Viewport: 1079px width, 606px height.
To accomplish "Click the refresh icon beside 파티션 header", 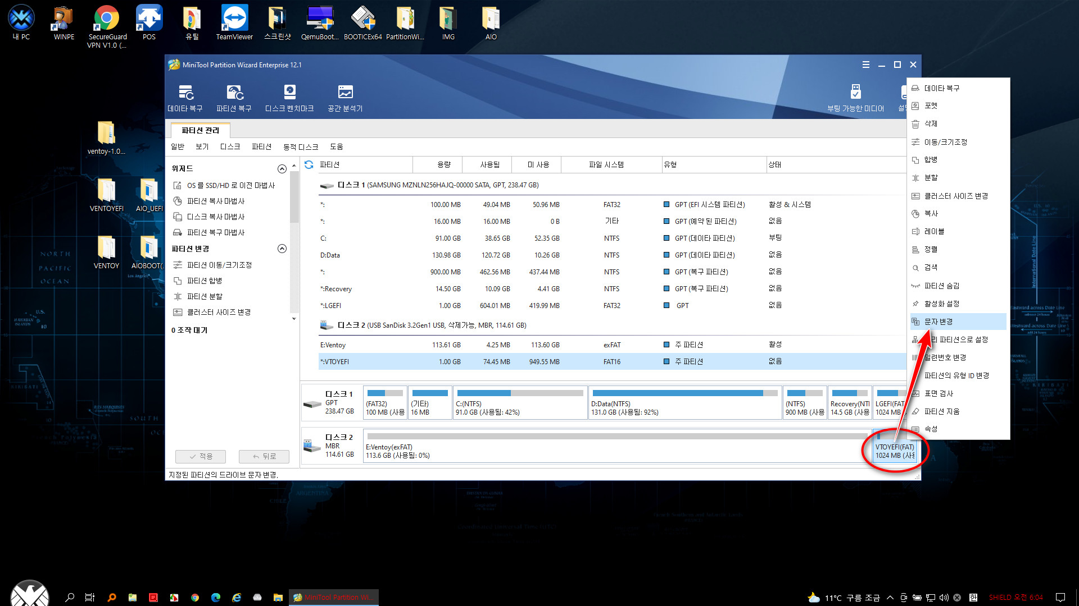I will tap(309, 164).
